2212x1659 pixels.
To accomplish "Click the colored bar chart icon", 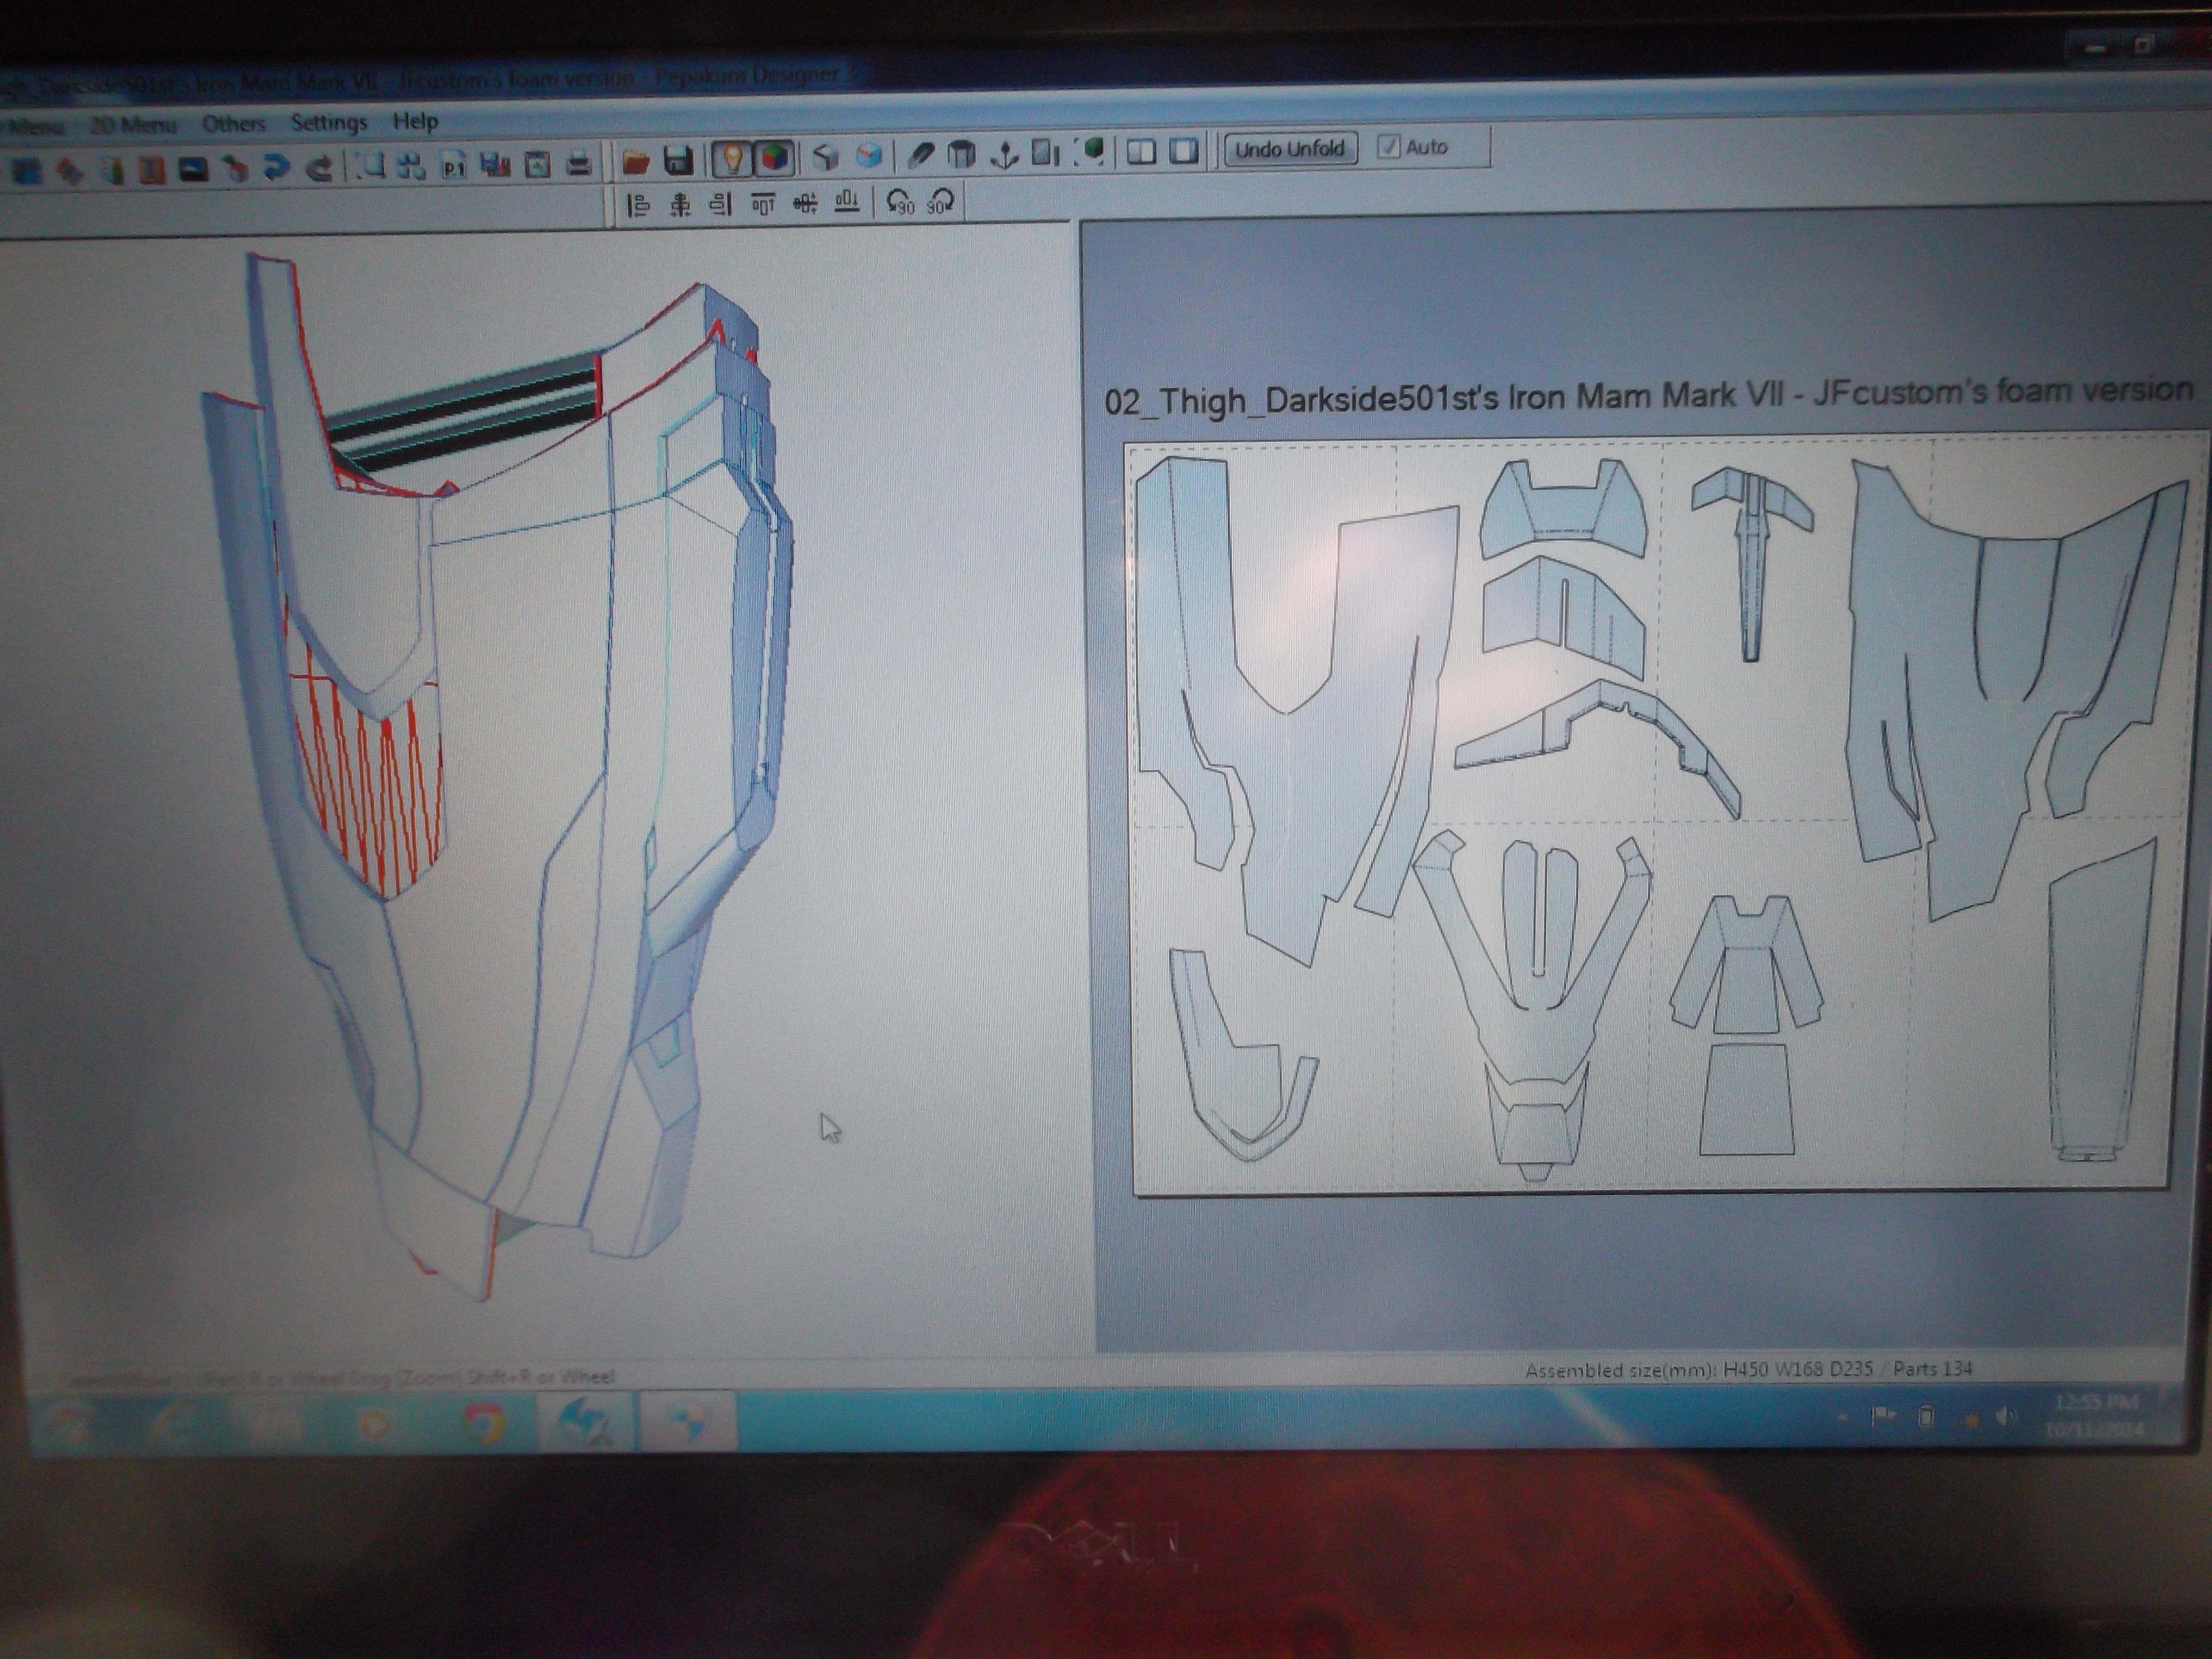I will point(495,165).
